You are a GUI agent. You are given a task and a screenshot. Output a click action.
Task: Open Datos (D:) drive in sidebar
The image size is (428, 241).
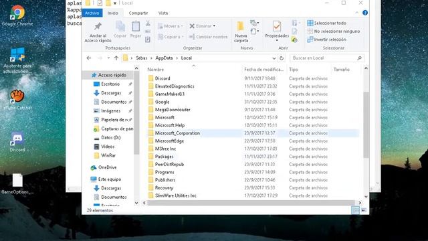click(x=110, y=137)
